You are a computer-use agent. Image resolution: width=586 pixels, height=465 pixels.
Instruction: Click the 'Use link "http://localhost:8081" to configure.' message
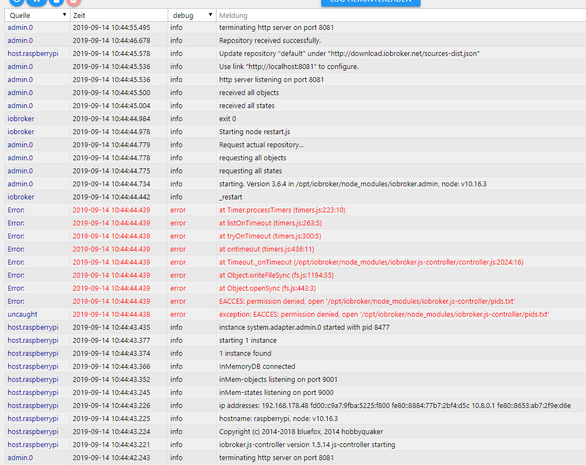[x=289, y=67]
